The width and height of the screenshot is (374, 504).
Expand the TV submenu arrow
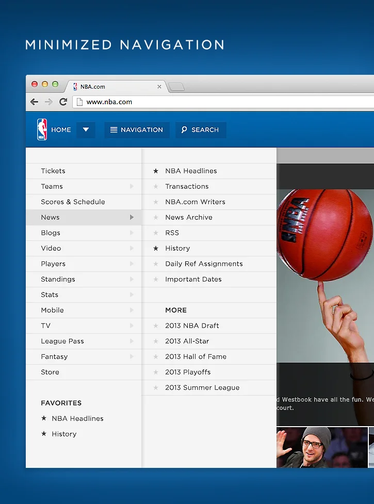tap(132, 326)
